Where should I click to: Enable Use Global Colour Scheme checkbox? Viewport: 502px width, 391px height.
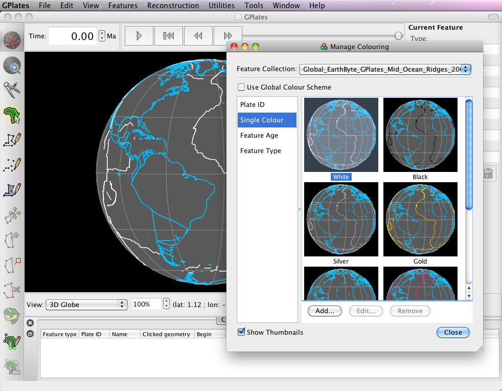click(241, 87)
